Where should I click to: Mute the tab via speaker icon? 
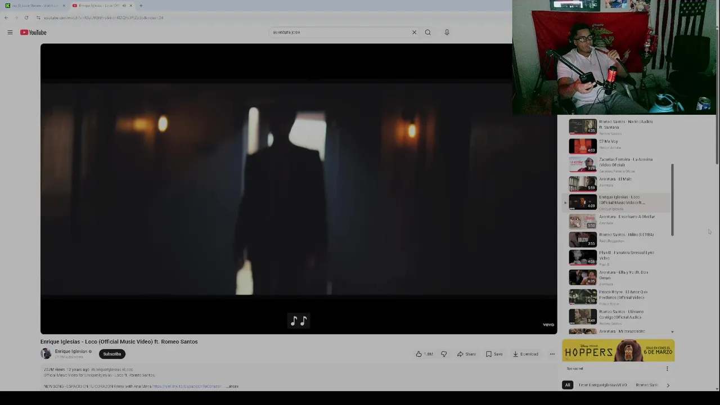tap(124, 6)
